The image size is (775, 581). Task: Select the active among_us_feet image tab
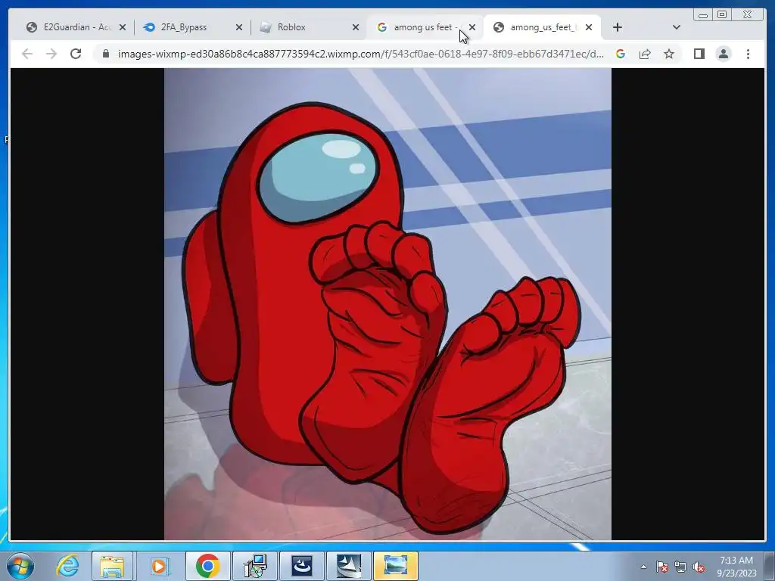(542, 27)
